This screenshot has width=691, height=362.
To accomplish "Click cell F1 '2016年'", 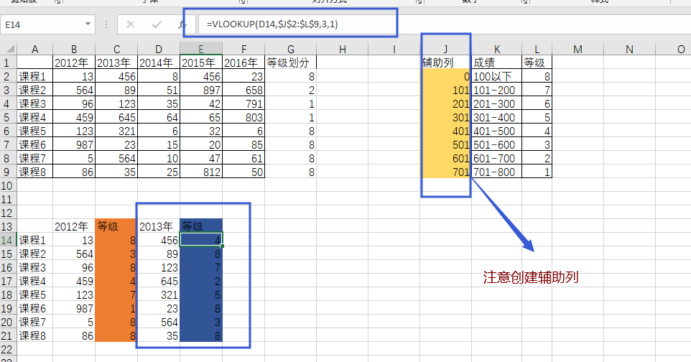I will 244,62.
